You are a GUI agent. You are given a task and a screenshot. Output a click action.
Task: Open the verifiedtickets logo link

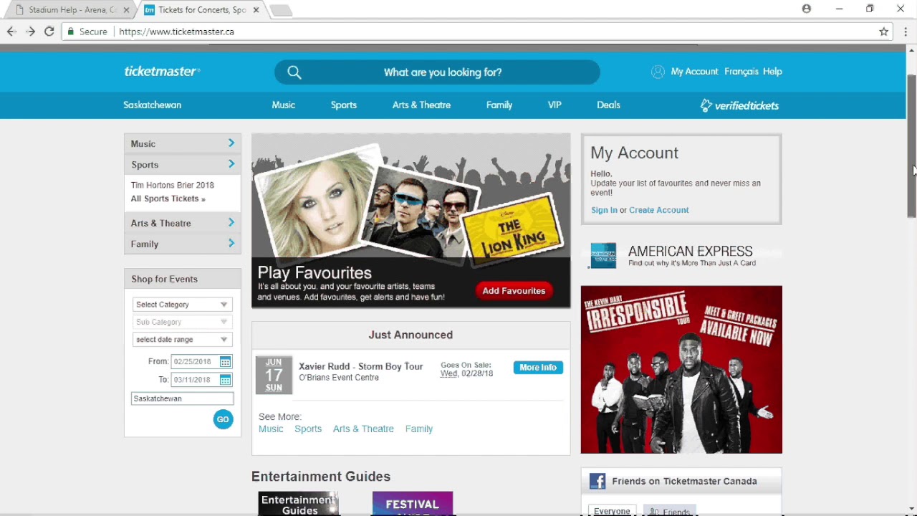pyautogui.click(x=739, y=105)
